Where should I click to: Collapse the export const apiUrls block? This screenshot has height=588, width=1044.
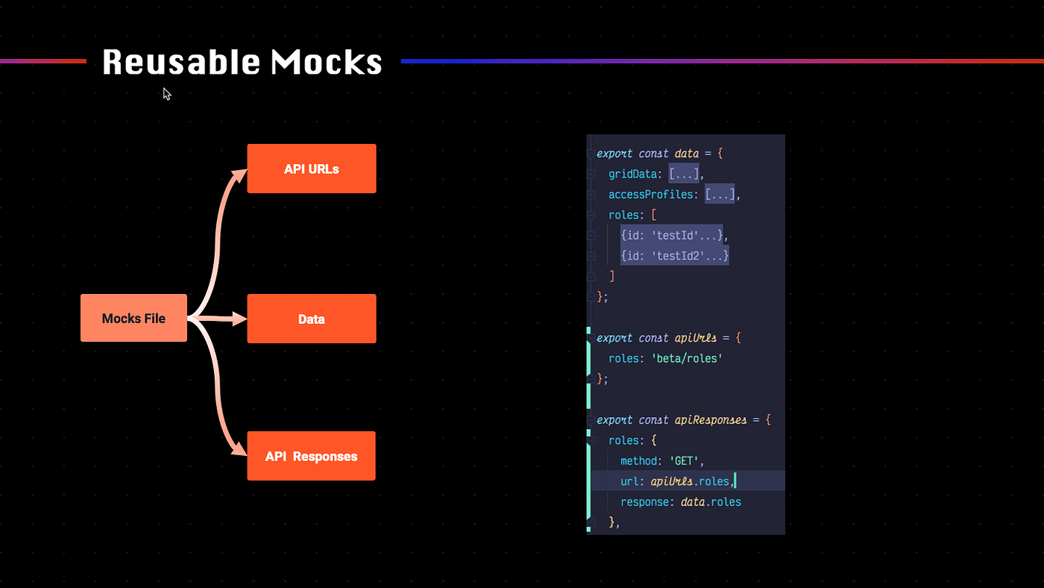[x=590, y=338]
